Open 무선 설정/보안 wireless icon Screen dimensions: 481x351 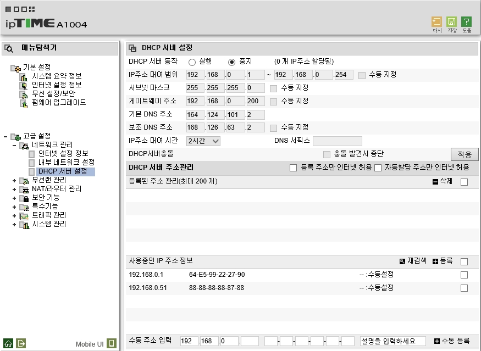[x=24, y=94]
